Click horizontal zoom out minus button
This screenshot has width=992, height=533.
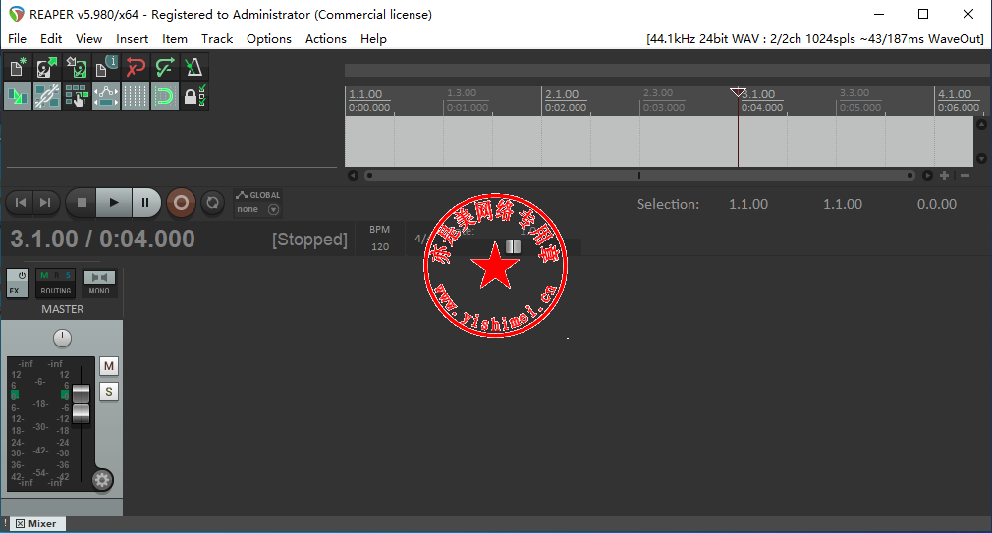tap(964, 175)
